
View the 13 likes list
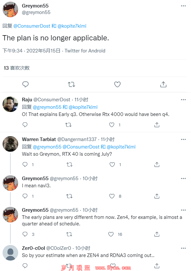point(17,68)
